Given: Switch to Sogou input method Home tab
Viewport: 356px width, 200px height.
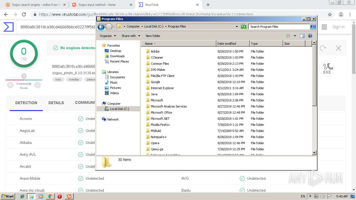Looking at the screenshot, I should click(x=102, y=5).
